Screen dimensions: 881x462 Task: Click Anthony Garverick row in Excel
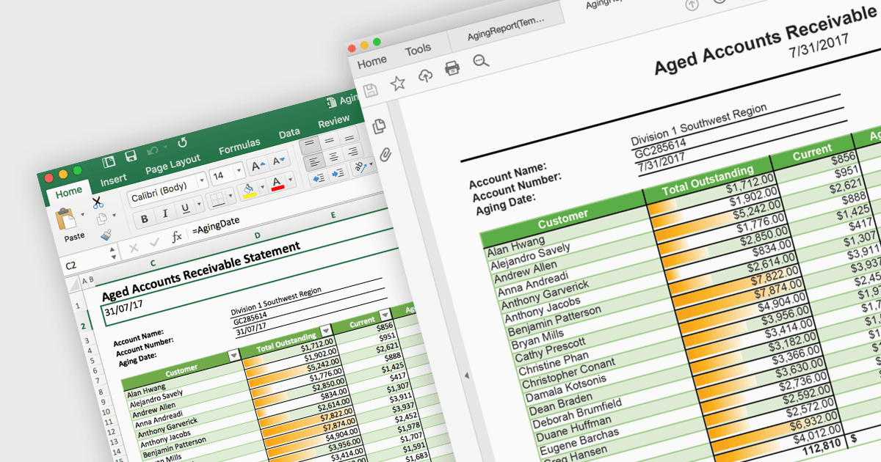click(168, 428)
